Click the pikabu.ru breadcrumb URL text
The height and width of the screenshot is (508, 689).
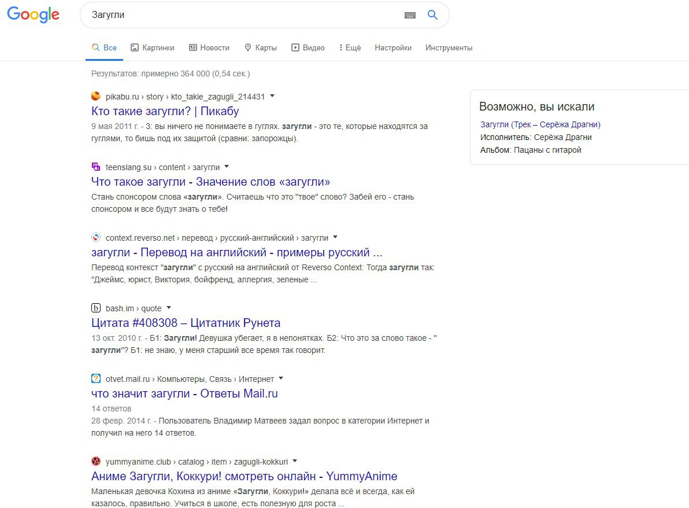(x=185, y=97)
